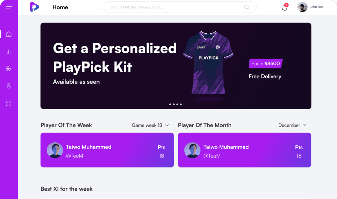Open John Doe account menu
The height and width of the screenshot is (199, 337).
tap(310, 7)
